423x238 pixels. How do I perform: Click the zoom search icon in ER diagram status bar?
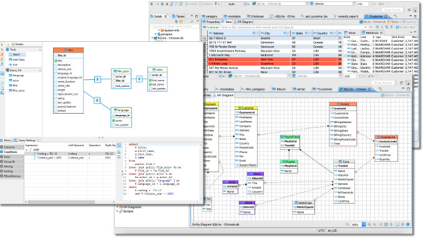[x=347, y=224]
